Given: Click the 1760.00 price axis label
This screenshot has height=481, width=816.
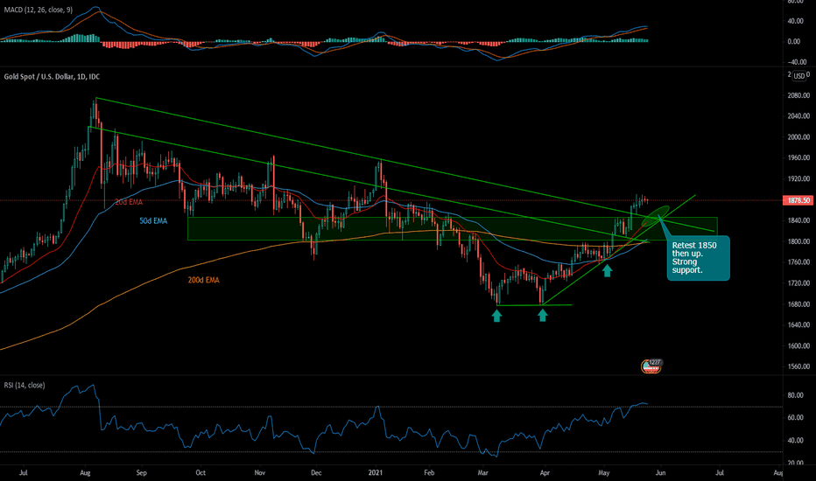Looking at the screenshot, I should [x=798, y=262].
